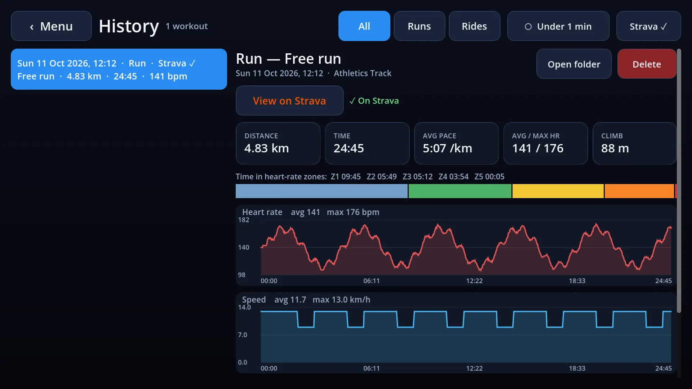Click the blue Z1 zone bar segment
Image resolution: width=692 pixels, height=389 pixels.
[x=321, y=191]
